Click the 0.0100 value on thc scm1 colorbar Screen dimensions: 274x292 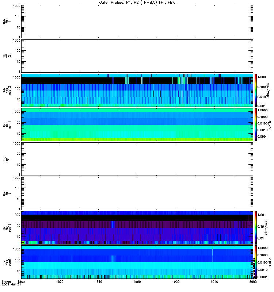click(262, 262)
